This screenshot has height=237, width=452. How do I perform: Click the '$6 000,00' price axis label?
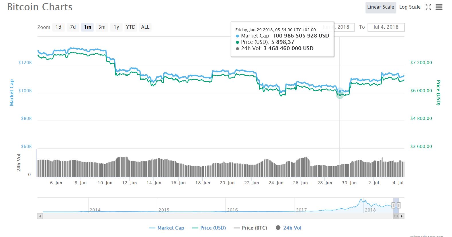click(421, 91)
